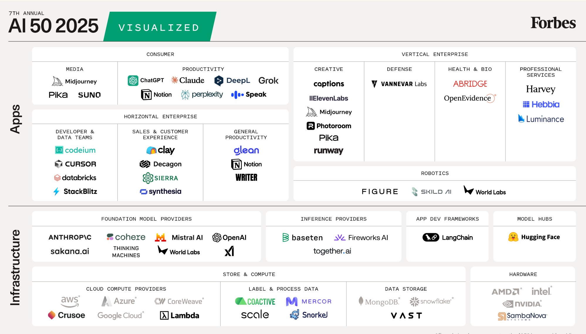The height and width of the screenshot is (334, 586).
Task: Click the World Labs icon under Foundation Model Providers
Action: 163,250
